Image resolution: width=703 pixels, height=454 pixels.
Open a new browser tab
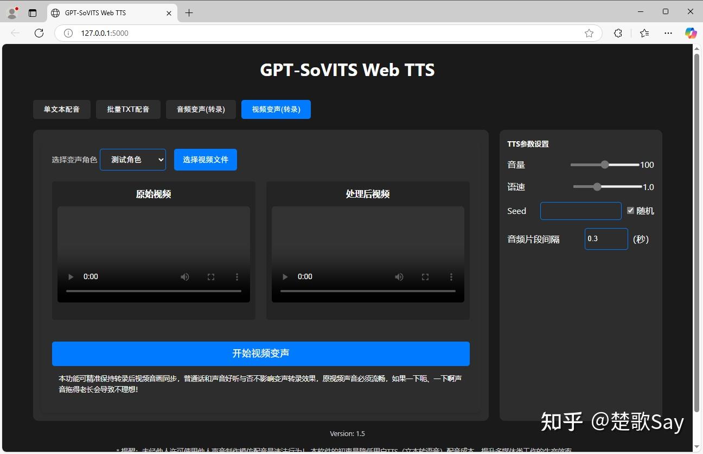(x=188, y=12)
